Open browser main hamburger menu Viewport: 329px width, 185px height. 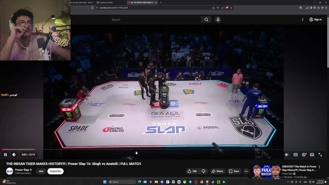click(x=326, y=8)
